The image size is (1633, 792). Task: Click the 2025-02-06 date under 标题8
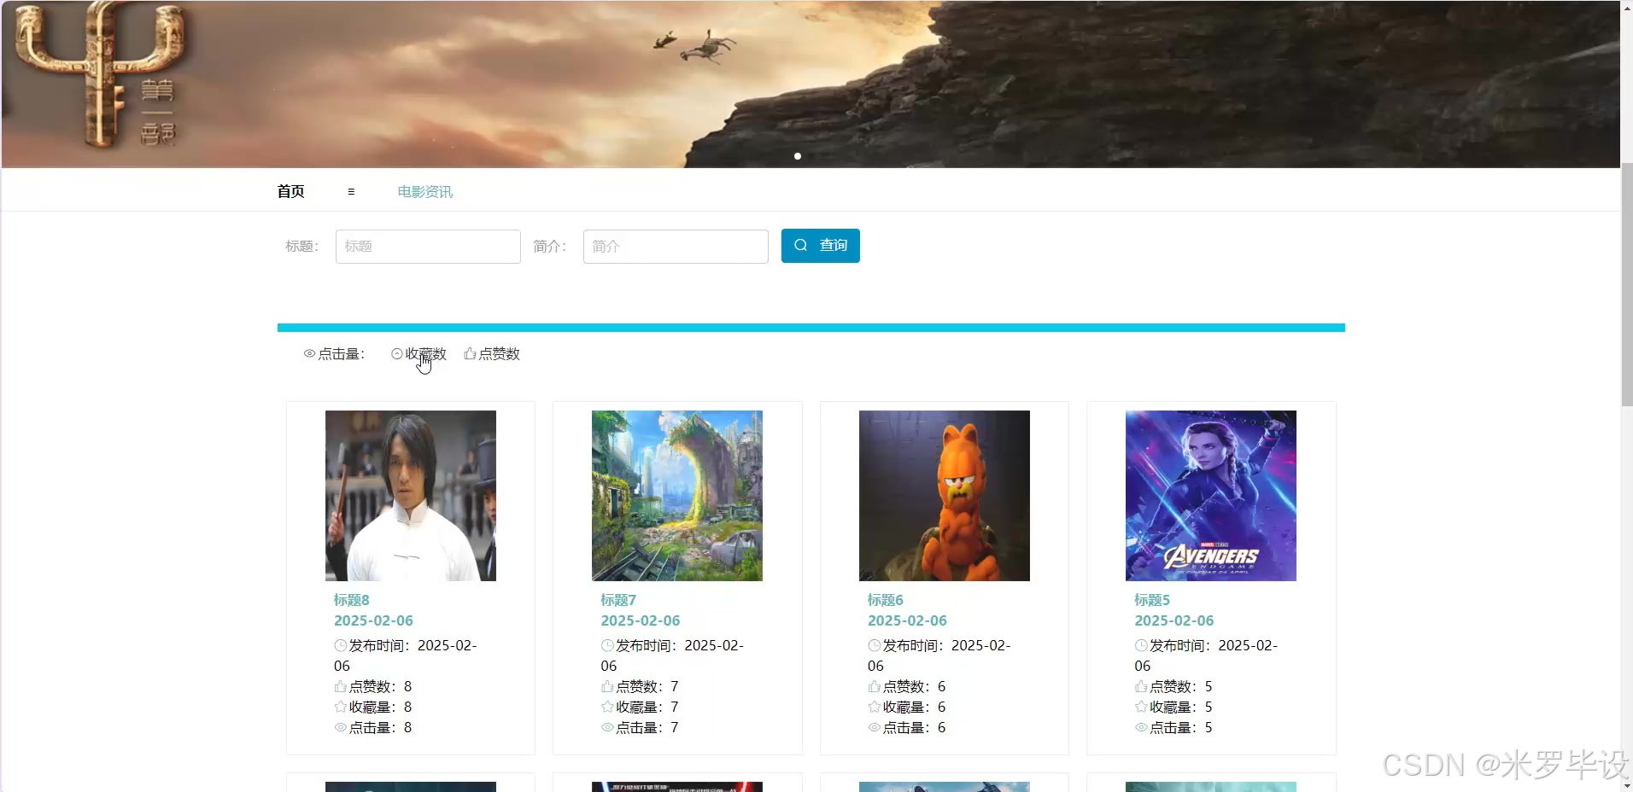tap(373, 620)
